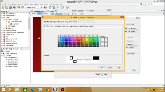Expand the Doubly Linked List project

(2, 30)
